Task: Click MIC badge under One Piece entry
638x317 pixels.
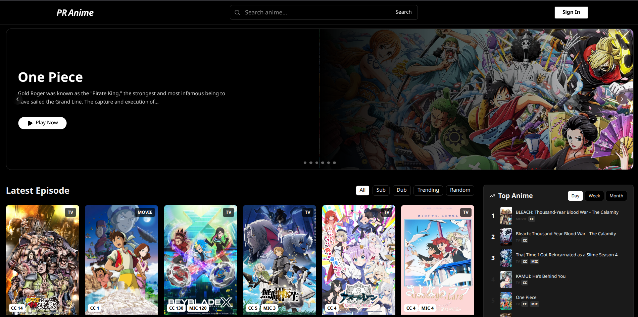Action: (x=535, y=304)
